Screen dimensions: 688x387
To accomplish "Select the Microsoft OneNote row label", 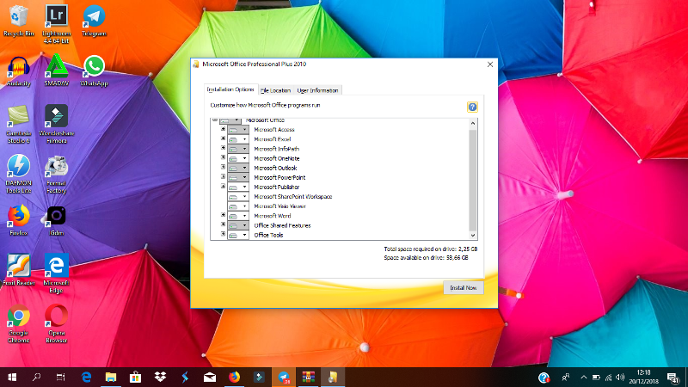I will (277, 158).
